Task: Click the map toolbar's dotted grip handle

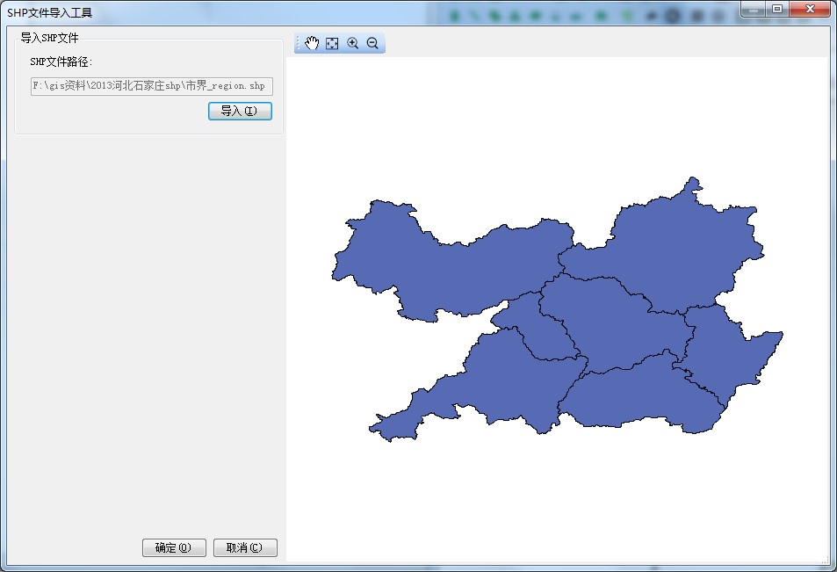Action: (x=299, y=44)
